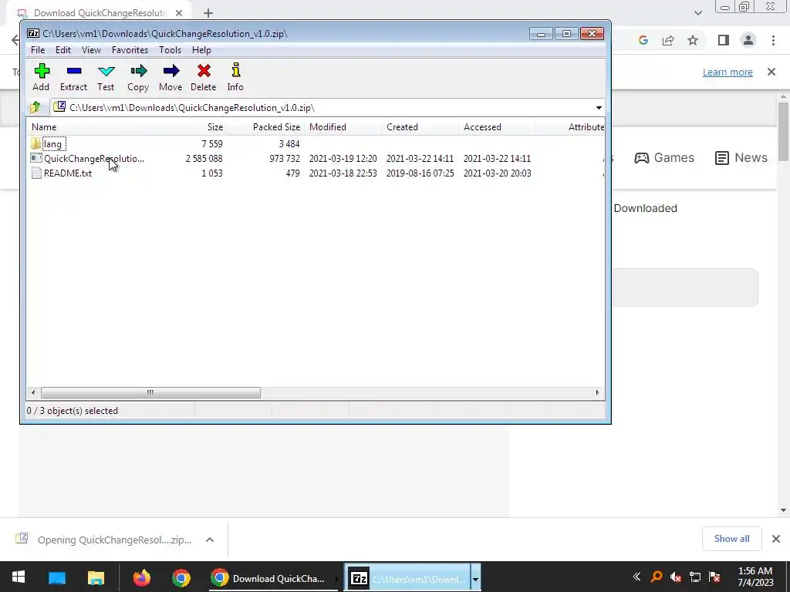Viewport: 790px width, 592px height.
Task: Open a new Chrome tab
Action: (x=208, y=14)
